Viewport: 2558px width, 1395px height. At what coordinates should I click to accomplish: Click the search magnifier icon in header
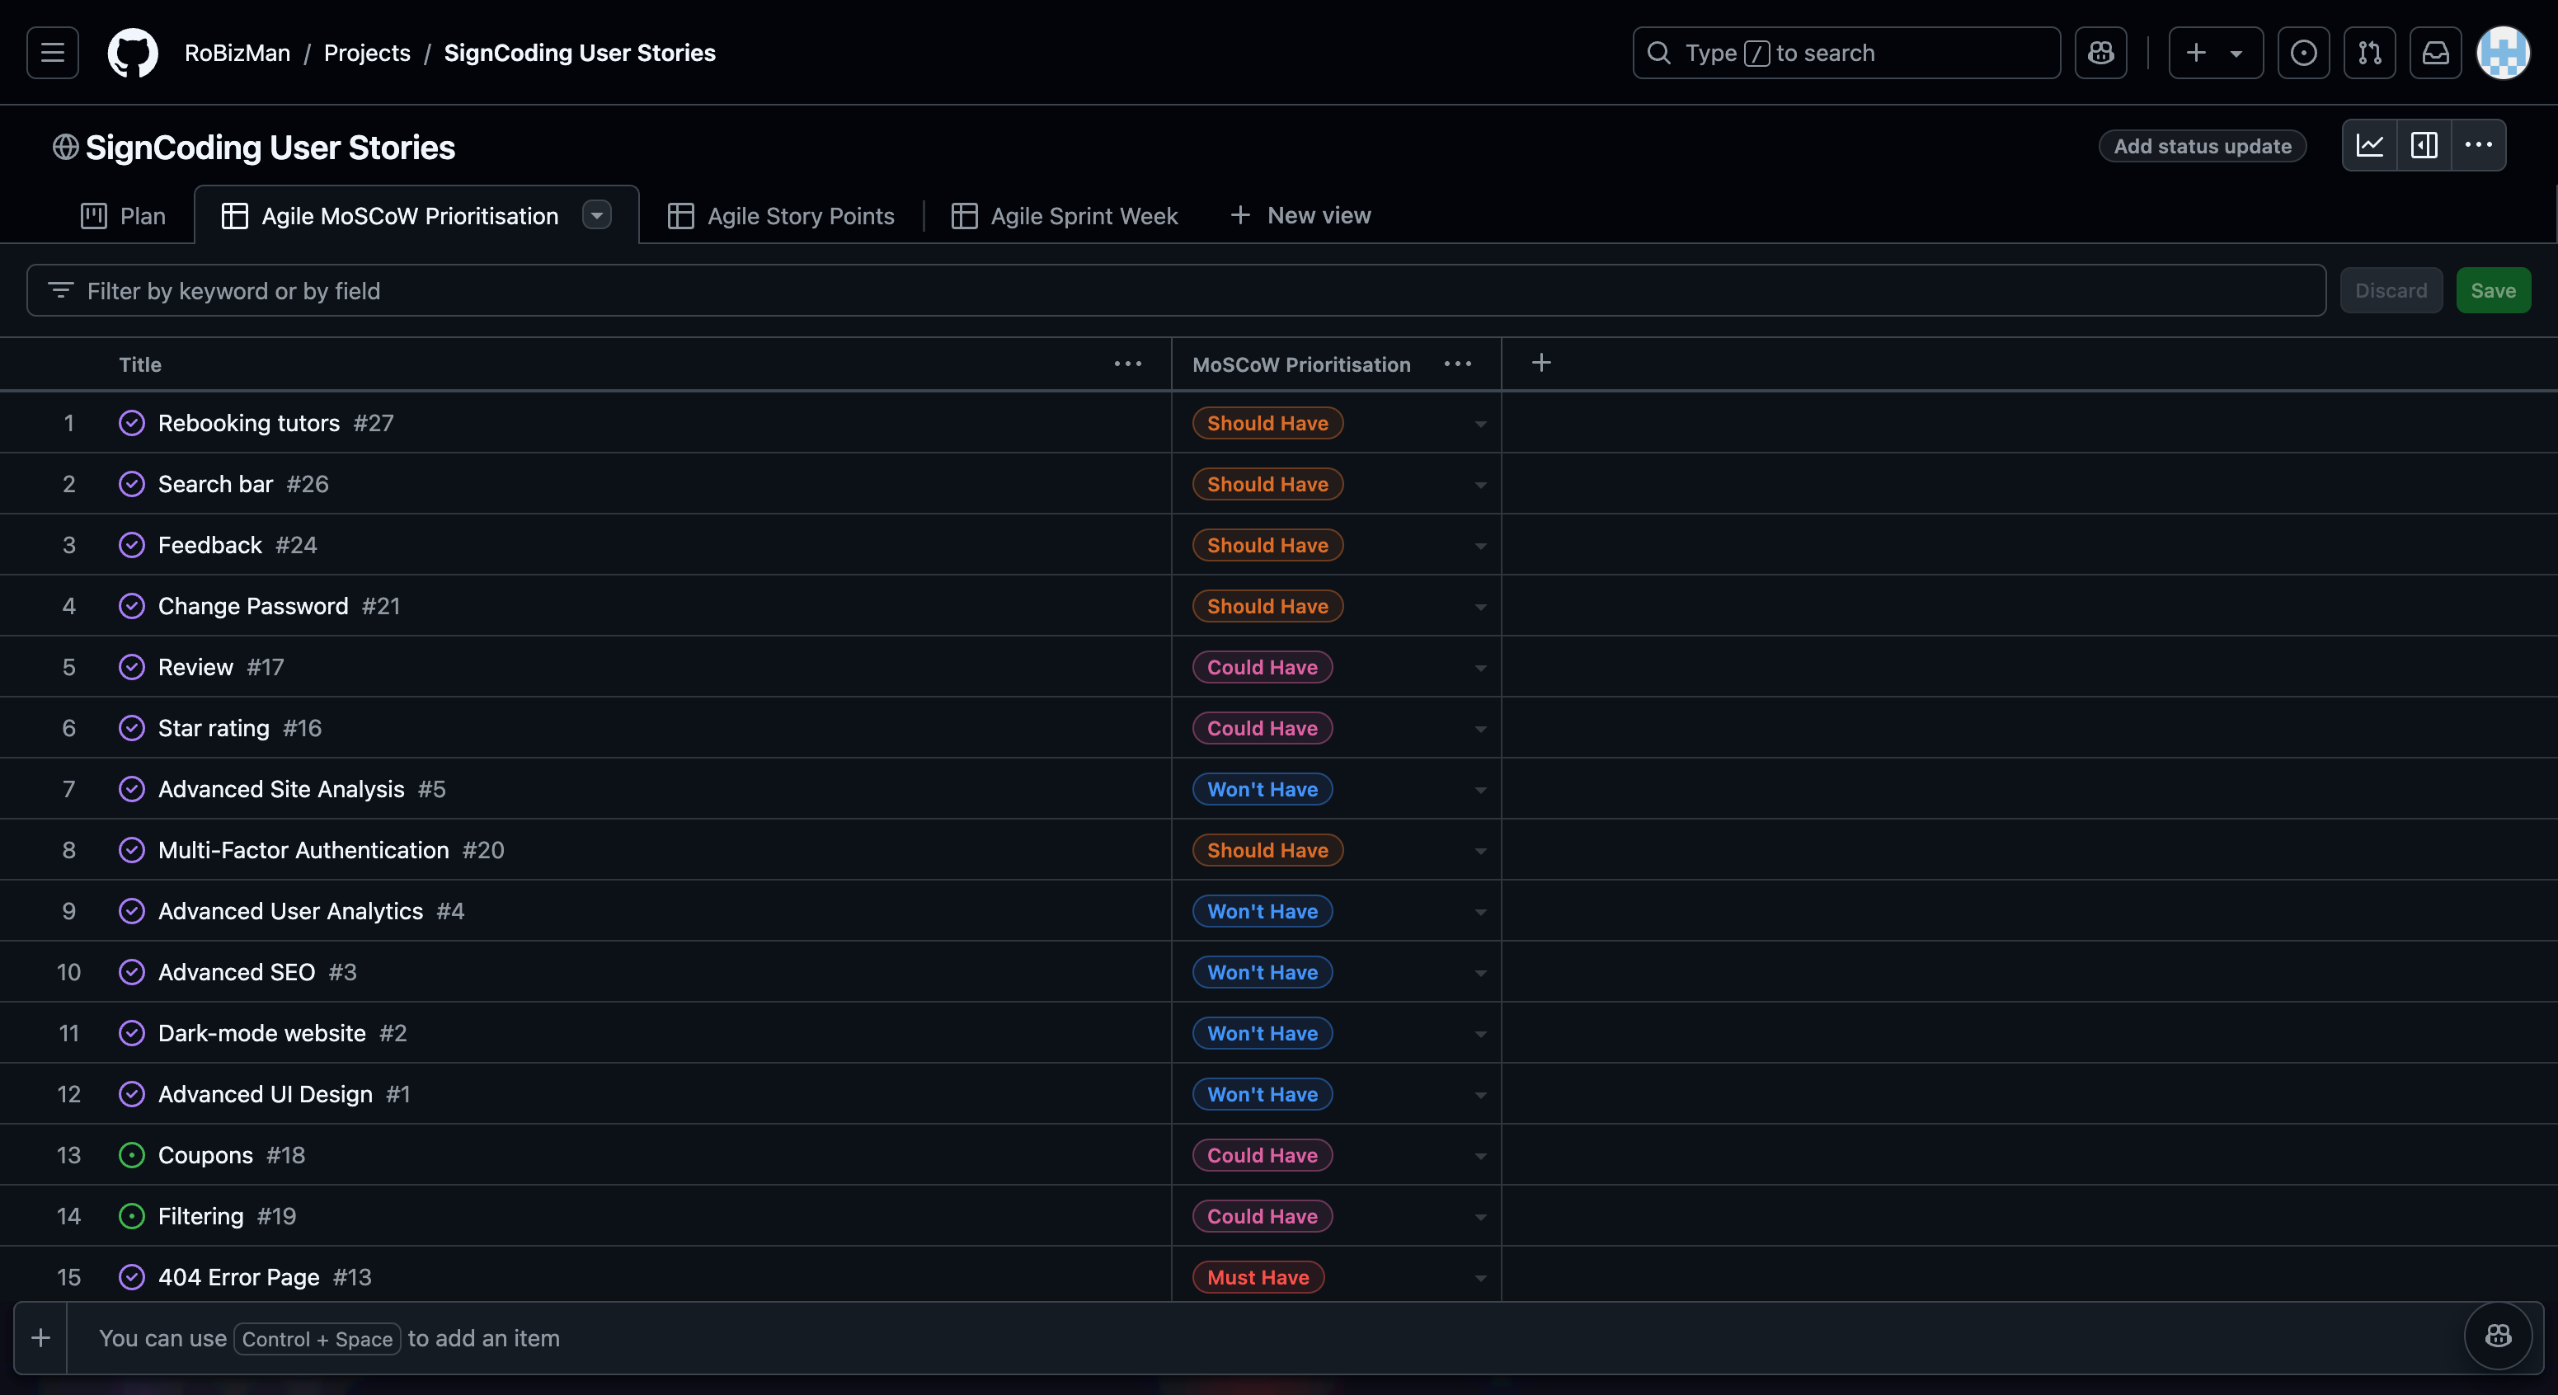(1658, 53)
